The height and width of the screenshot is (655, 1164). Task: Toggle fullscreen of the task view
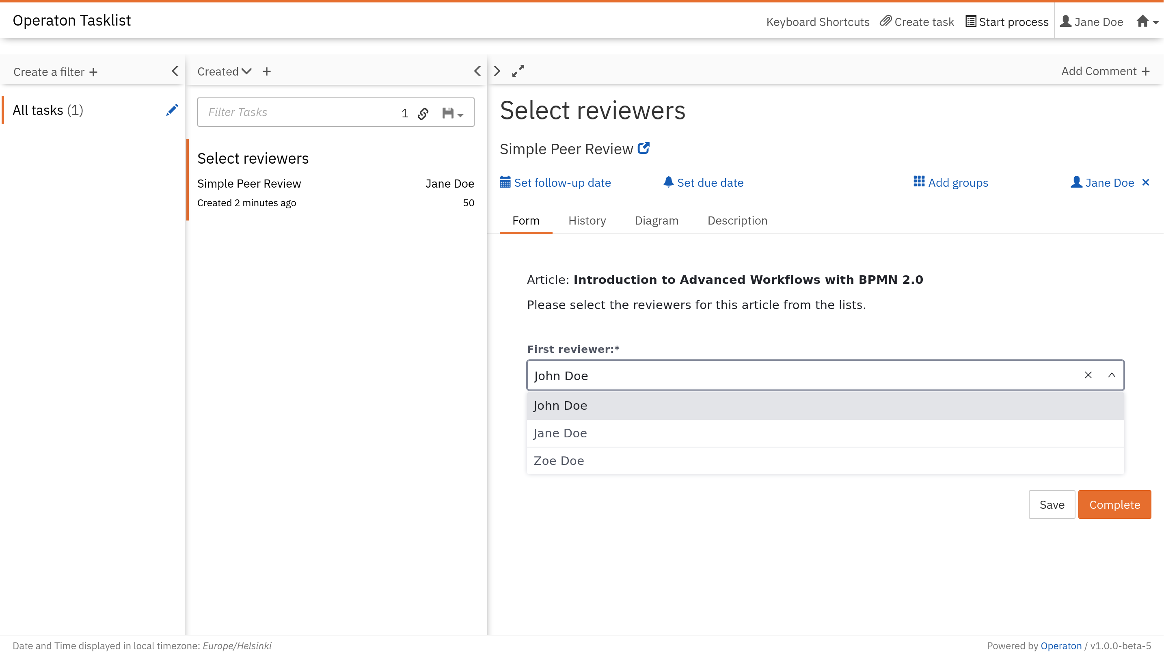point(518,71)
